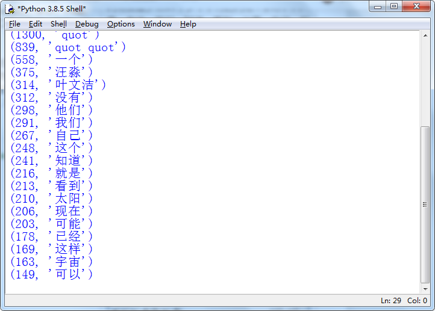Image resolution: width=435 pixels, height=311 pixels.
Task: Click the output line (149, '可以')
Action: [x=51, y=275]
